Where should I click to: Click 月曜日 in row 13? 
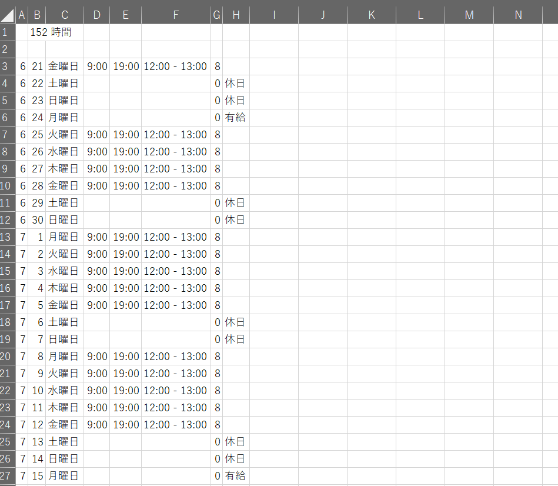[63, 237]
